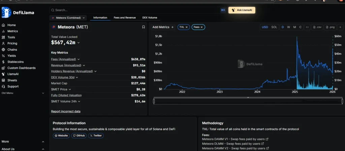Click the Search input field
This screenshot has width=345, height=151.
tap(135, 10)
